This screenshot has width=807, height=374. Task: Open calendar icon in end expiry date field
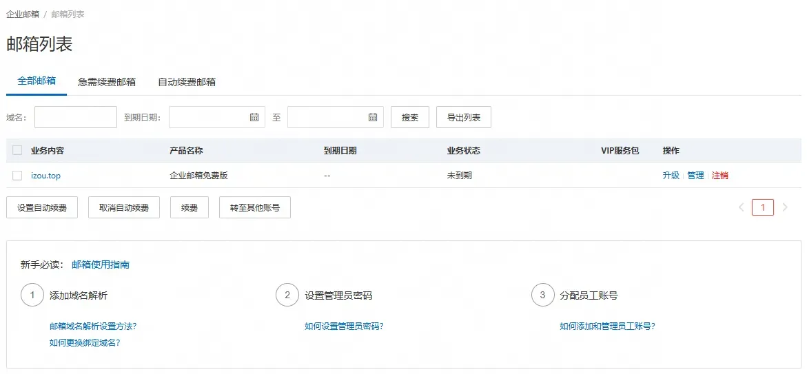pyautogui.click(x=373, y=117)
